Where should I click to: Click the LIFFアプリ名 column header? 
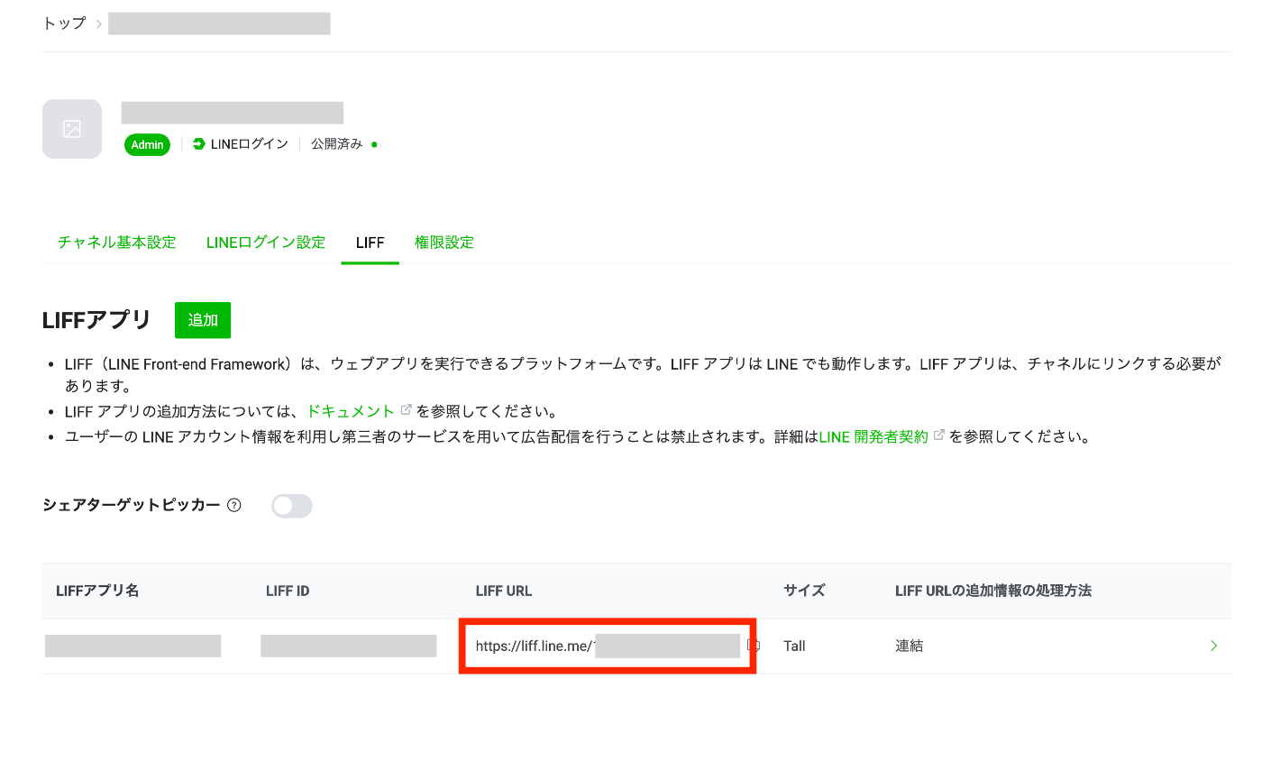pos(97,591)
